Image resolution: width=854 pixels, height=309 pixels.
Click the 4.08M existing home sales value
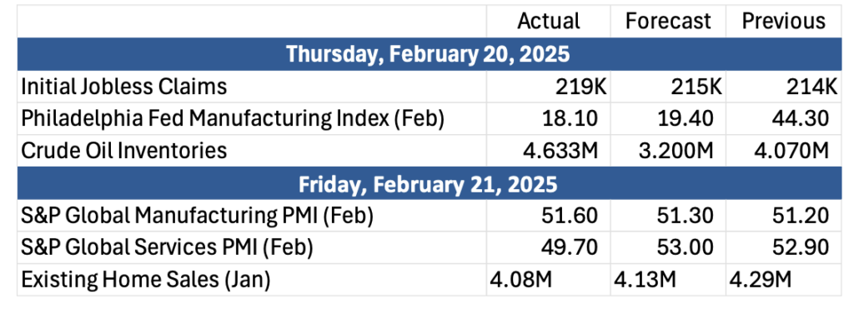coord(520,280)
